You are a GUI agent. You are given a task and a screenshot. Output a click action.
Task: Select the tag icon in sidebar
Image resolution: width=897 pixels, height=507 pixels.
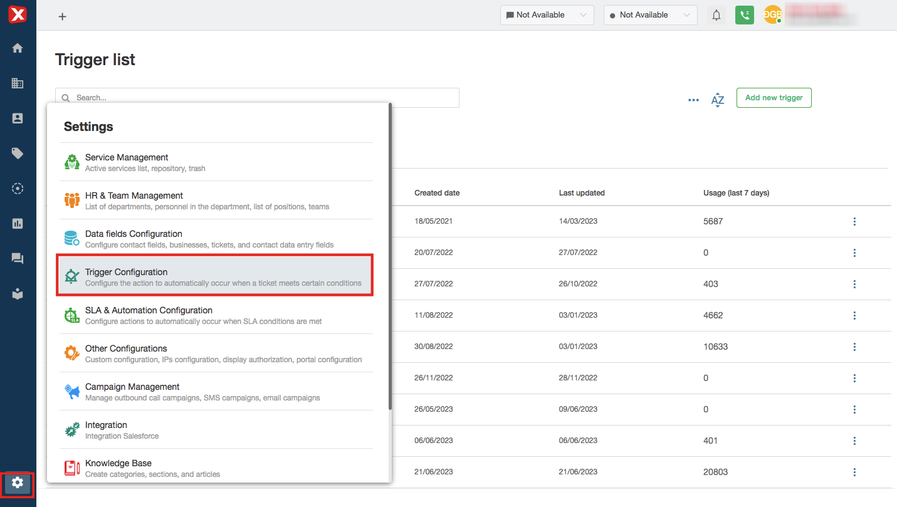[18, 154]
